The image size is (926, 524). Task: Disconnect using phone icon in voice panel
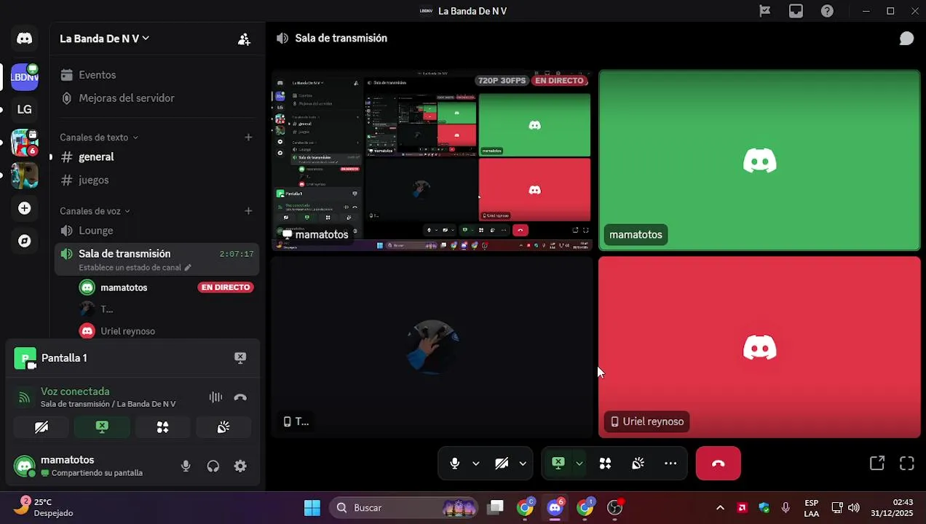point(240,397)
